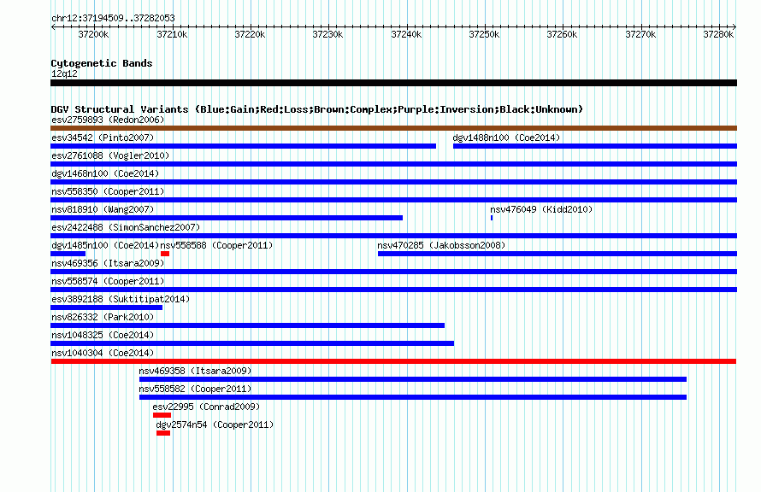Click the long red nsv1040304 loss bar

393,361
